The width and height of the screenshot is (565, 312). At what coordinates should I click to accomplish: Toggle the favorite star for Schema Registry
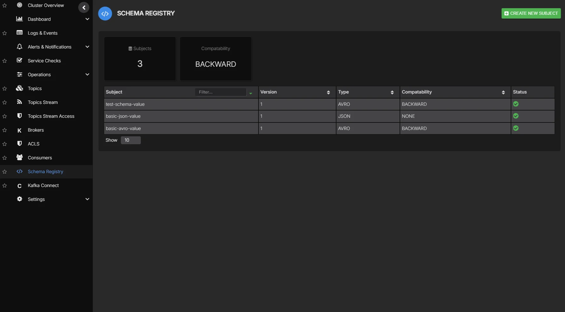pyautogui.click(x=4, y=172)
